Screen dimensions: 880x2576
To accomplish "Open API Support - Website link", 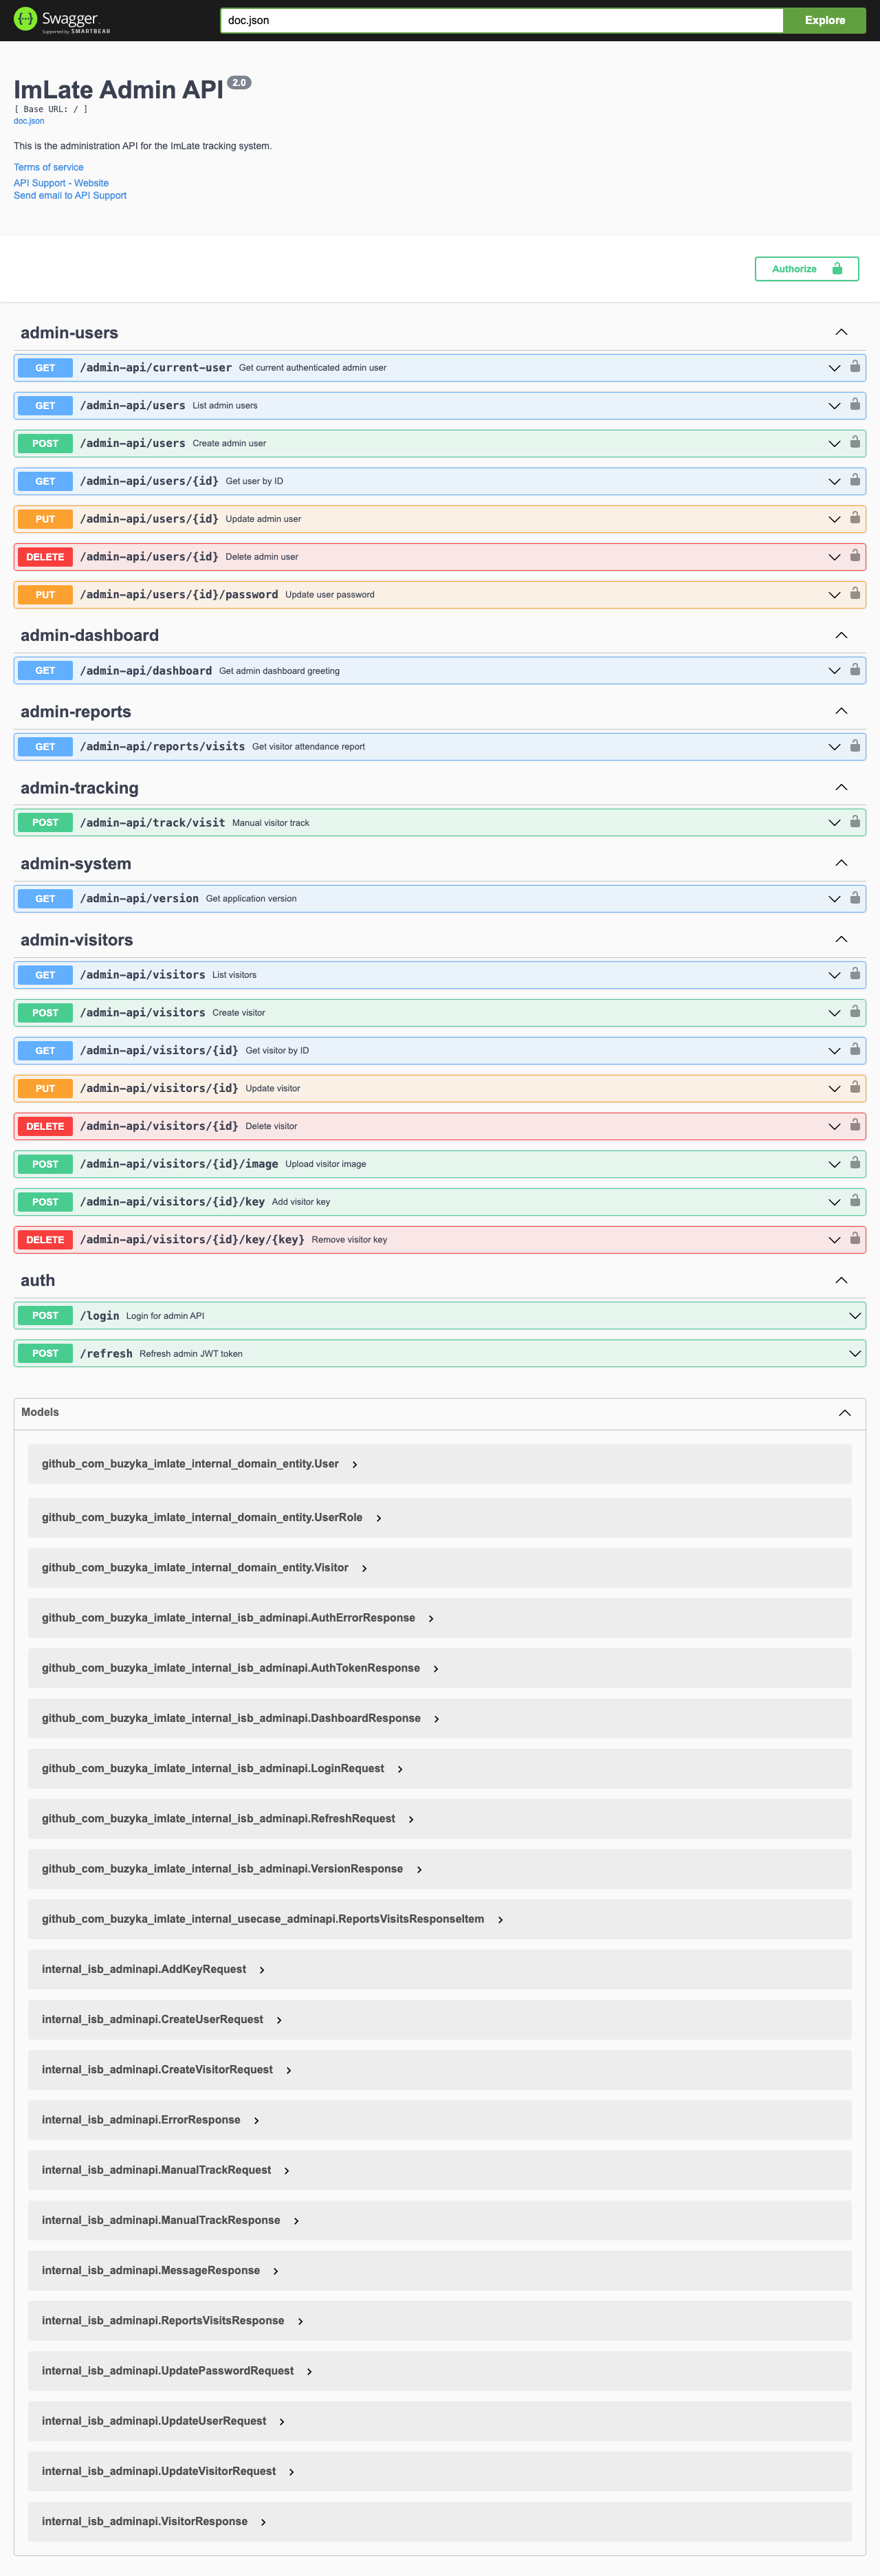I will (x=61, y=183).
